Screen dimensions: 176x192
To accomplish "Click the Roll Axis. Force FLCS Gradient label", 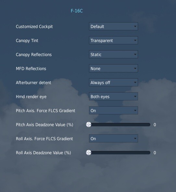I will 44,139.
